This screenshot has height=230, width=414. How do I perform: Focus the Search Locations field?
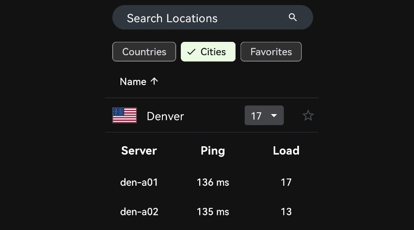(198, 18)
